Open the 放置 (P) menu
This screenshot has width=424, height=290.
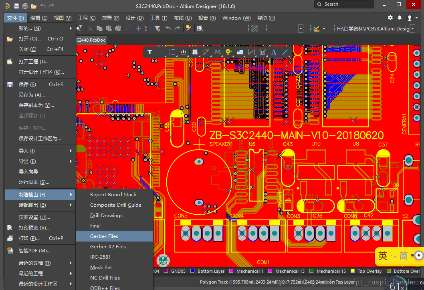point(111,18)
